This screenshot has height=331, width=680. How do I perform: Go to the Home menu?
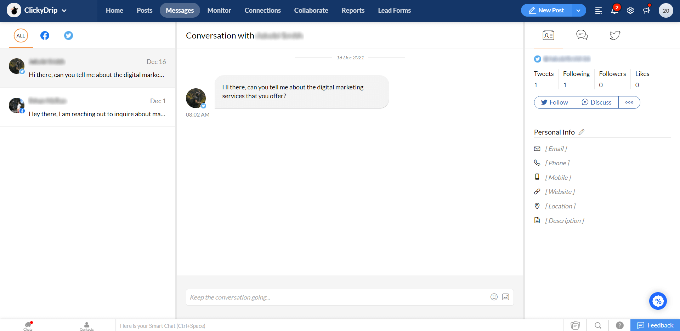[114, 11]
